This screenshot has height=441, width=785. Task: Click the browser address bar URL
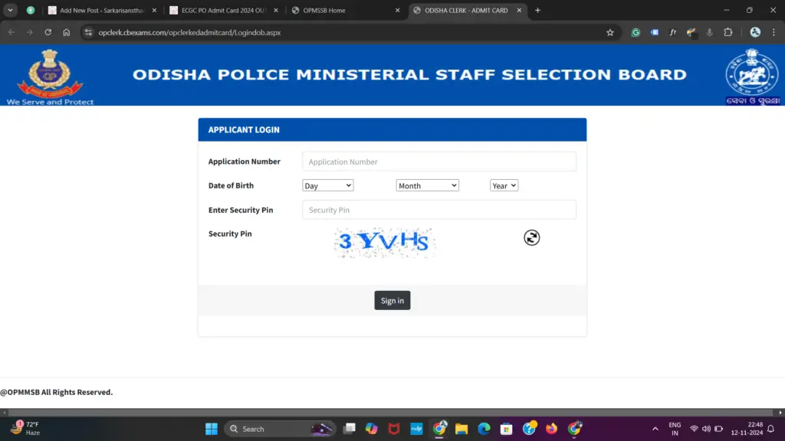click(189, 32)
